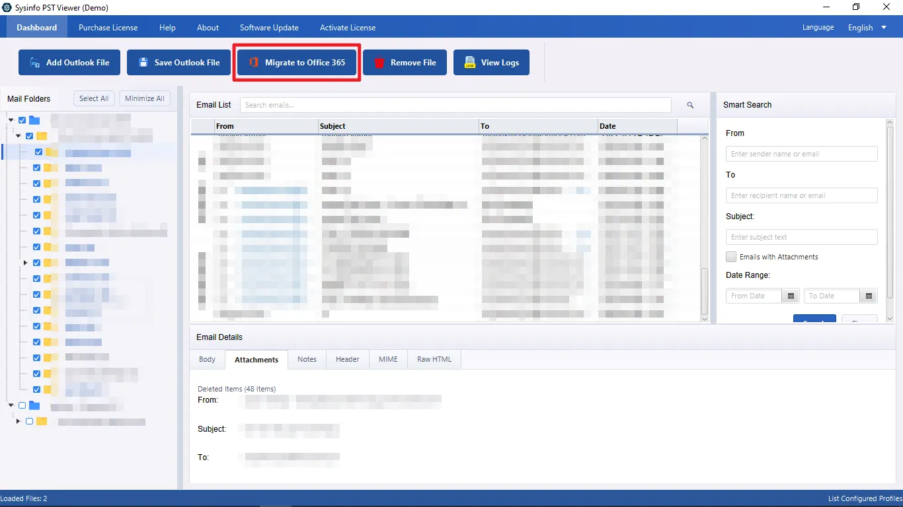Open the English language dropdown
903x507 pixels.
pos(867,28)
